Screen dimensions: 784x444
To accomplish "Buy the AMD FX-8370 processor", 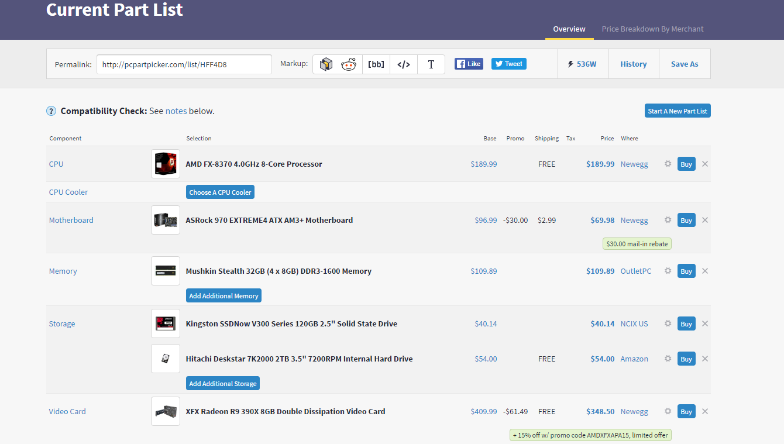I will coord(686,164).
